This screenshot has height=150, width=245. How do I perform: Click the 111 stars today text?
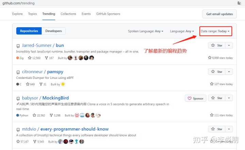[222, 115]
